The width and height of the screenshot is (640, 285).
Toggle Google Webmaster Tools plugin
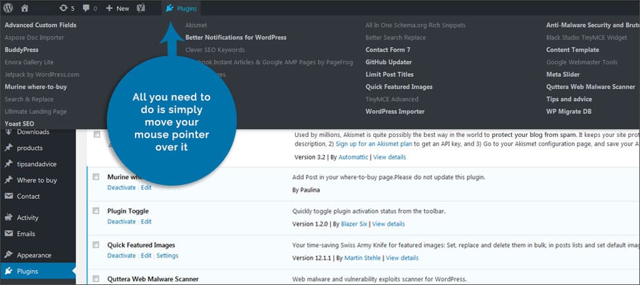[x=582, y=62]
